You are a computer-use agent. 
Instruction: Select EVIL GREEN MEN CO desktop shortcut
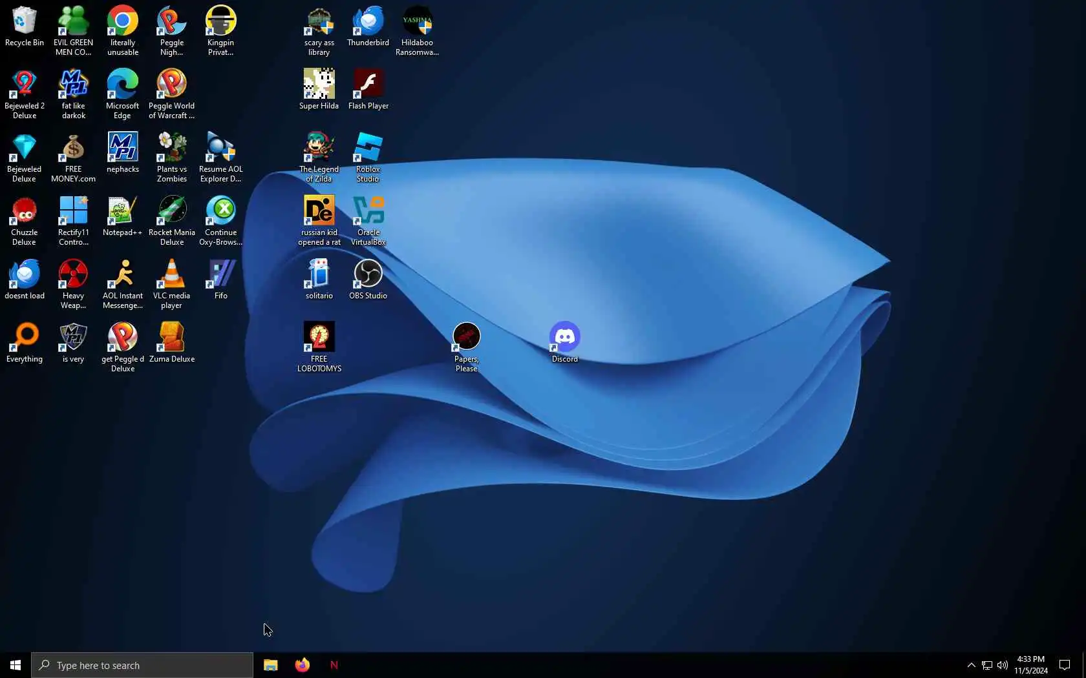click(x=73, y=30)
